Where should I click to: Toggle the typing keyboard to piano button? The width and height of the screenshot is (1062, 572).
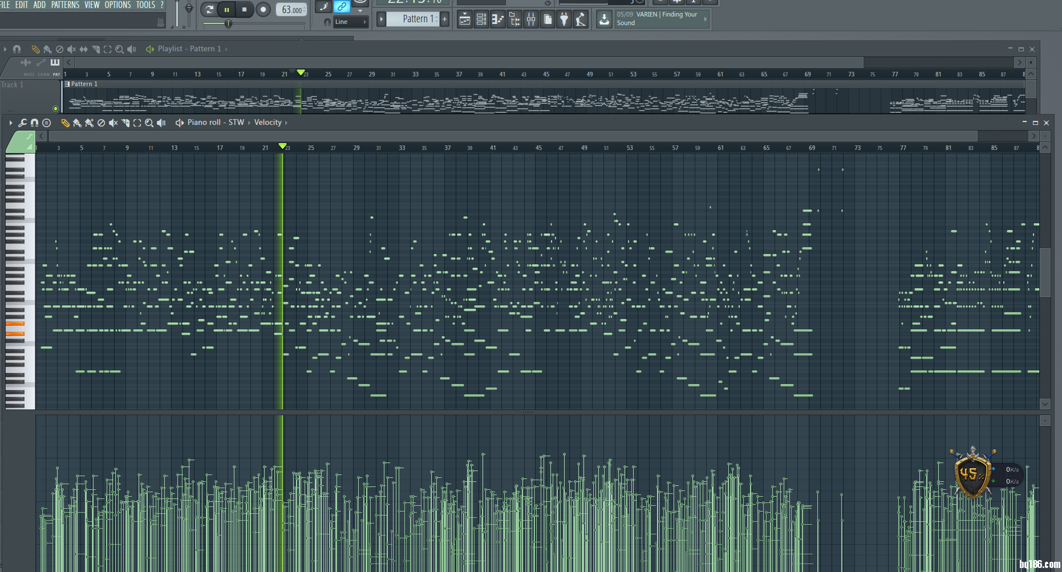point(324,7)
